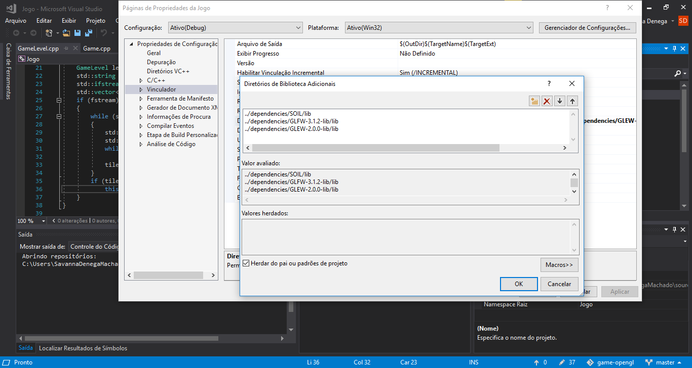Pin the GameLevel.cpp tab

click(x=66, y=49)
